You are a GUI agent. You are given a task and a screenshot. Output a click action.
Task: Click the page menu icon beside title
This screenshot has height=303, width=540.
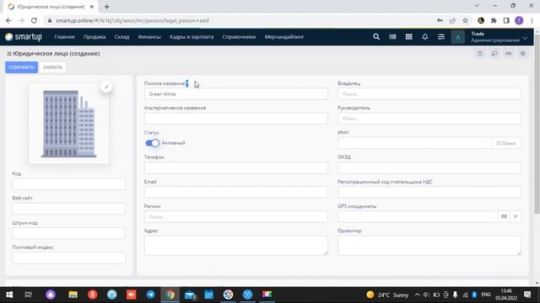point(9,54)
